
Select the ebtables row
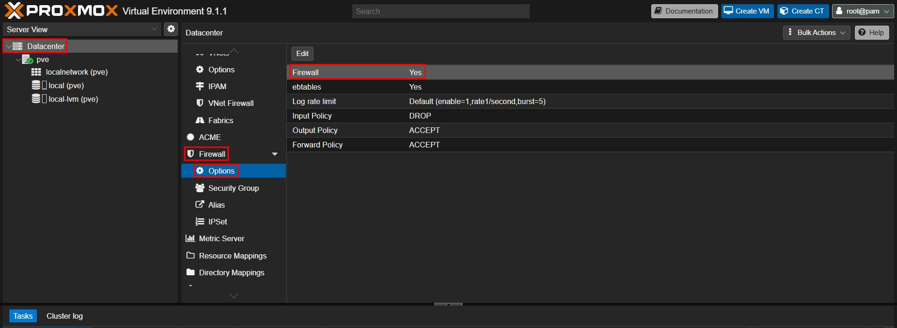[x=591, y=87]
